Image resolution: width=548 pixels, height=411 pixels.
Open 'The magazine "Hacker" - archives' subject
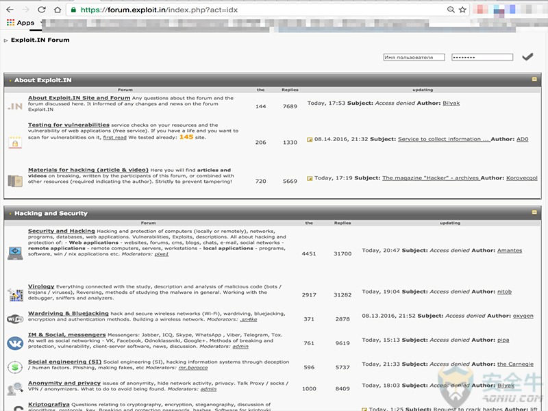(x=431, y=178)
